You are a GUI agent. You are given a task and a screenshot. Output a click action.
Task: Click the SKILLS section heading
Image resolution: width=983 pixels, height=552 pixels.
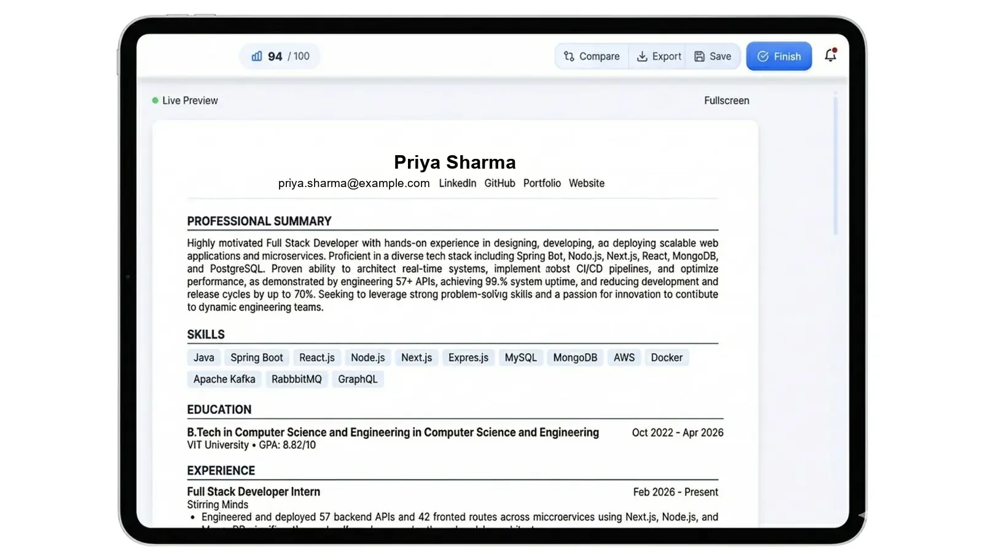tap(206, 334)
